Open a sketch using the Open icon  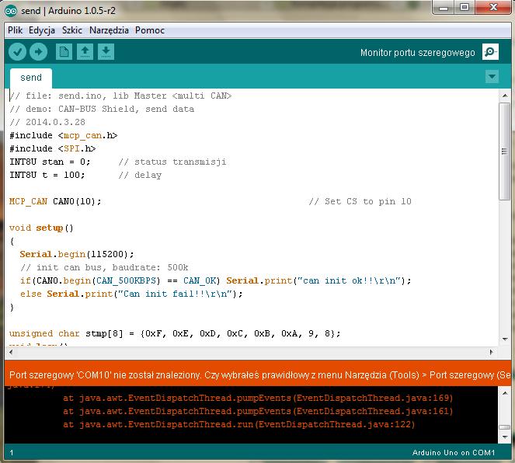point(85,52)
